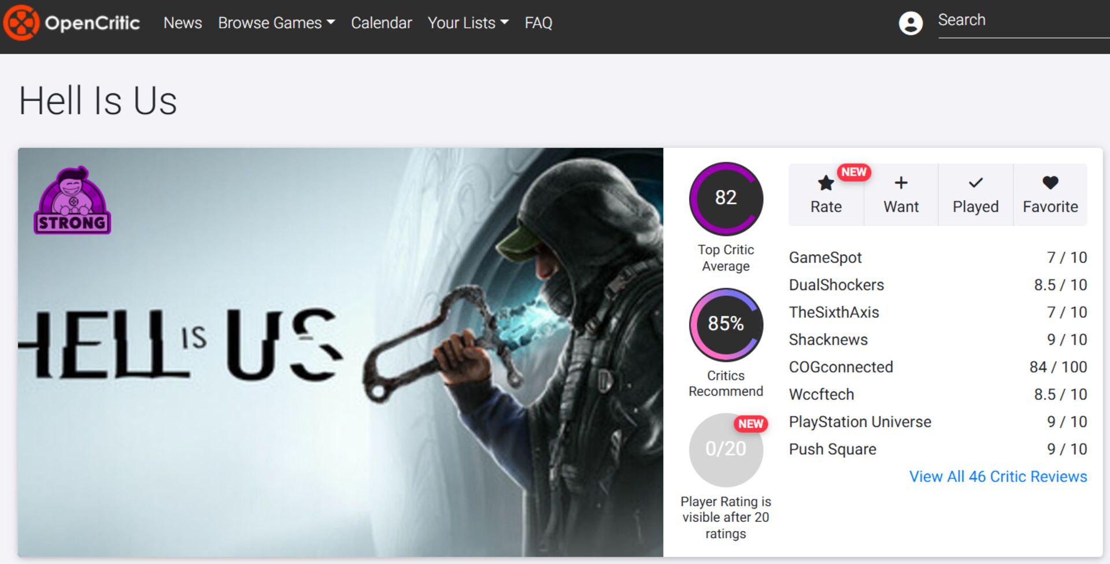Click the star Rate icon

(x=826, y=183)
